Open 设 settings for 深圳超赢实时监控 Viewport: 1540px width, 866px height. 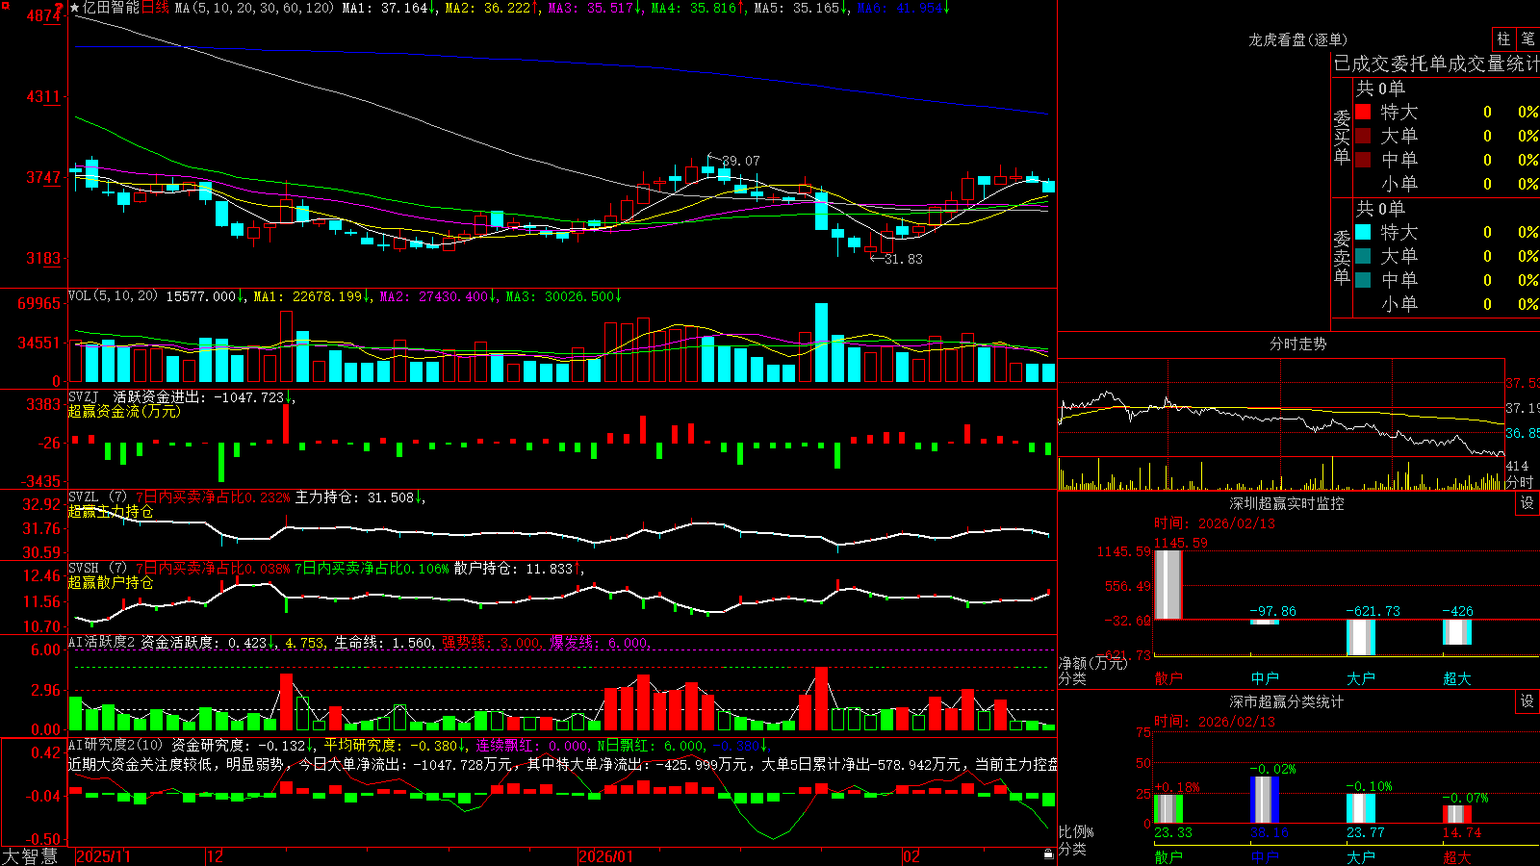1527,503
